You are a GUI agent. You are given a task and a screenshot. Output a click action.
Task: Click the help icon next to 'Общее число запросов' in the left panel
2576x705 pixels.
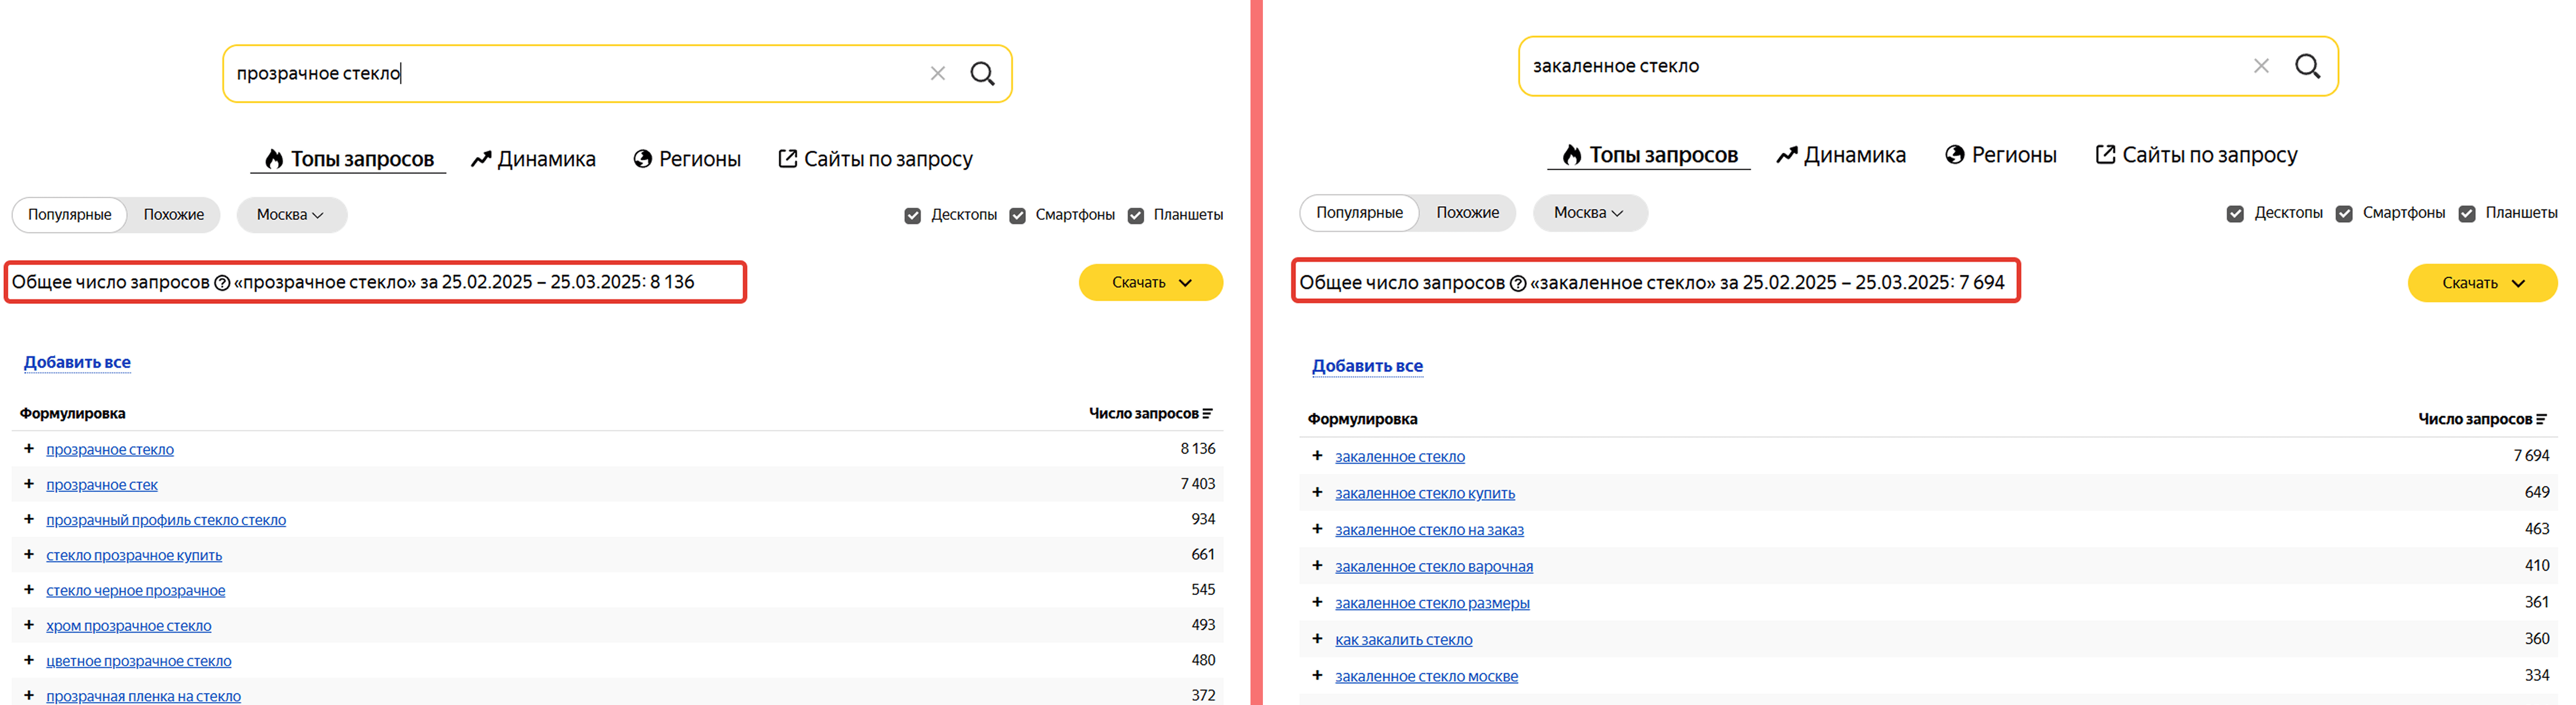click(x=222, y=283)
